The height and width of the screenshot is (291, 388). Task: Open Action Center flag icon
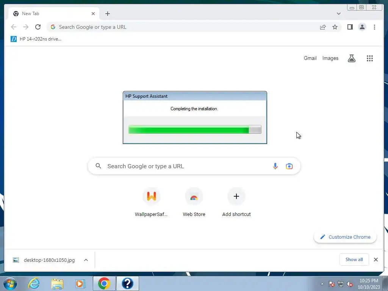click(332, 284)
